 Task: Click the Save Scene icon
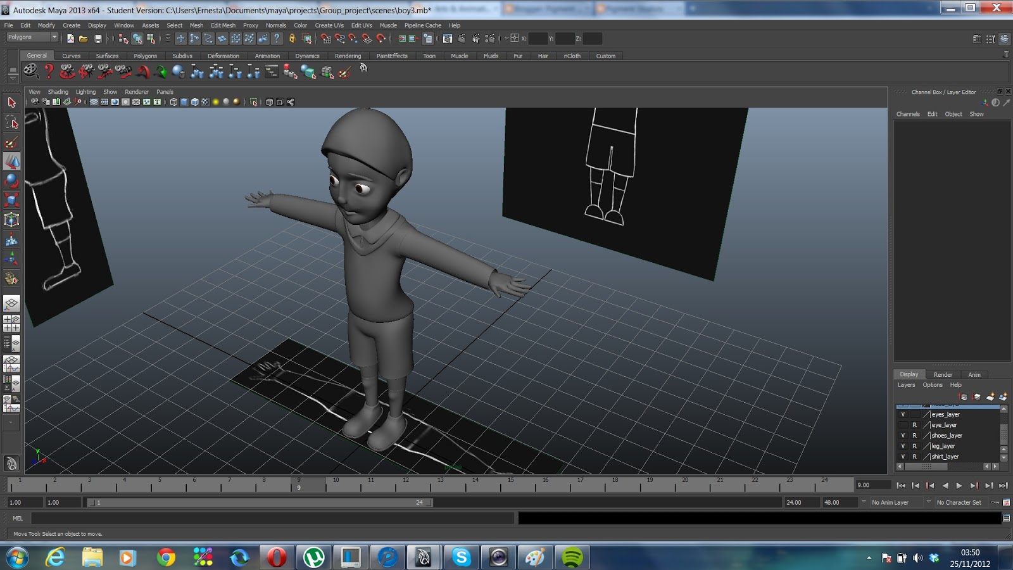pyautogui.click(x=98, y=39)
